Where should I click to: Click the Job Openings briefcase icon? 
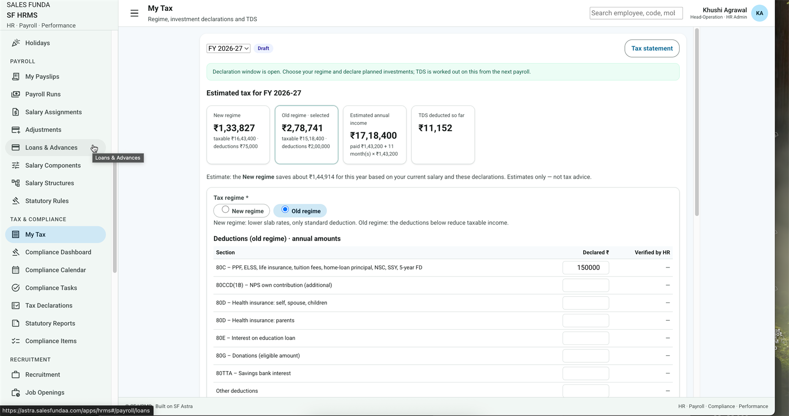pyautogui.click(x=16, y=392)
